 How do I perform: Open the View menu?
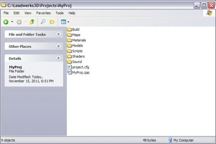(x=28, y=13)
